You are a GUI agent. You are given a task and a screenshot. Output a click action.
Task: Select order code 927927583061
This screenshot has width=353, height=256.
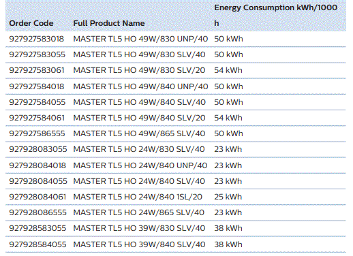tap(37, 70)
